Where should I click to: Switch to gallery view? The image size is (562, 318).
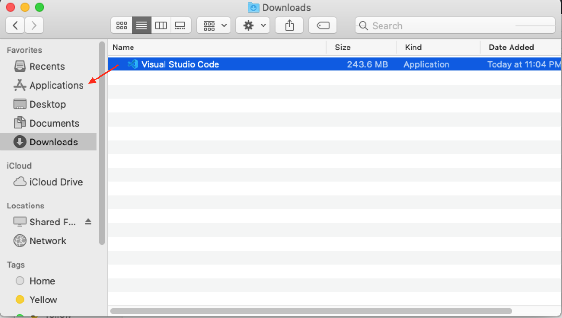tap(180, 25)
